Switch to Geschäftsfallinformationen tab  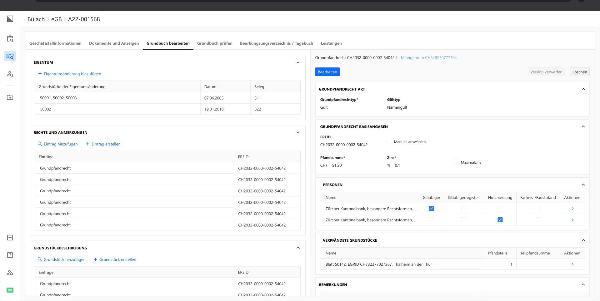55,43
